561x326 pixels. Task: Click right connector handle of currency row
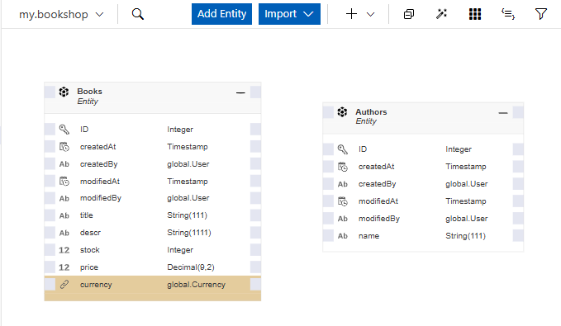(x=255, y=285)
